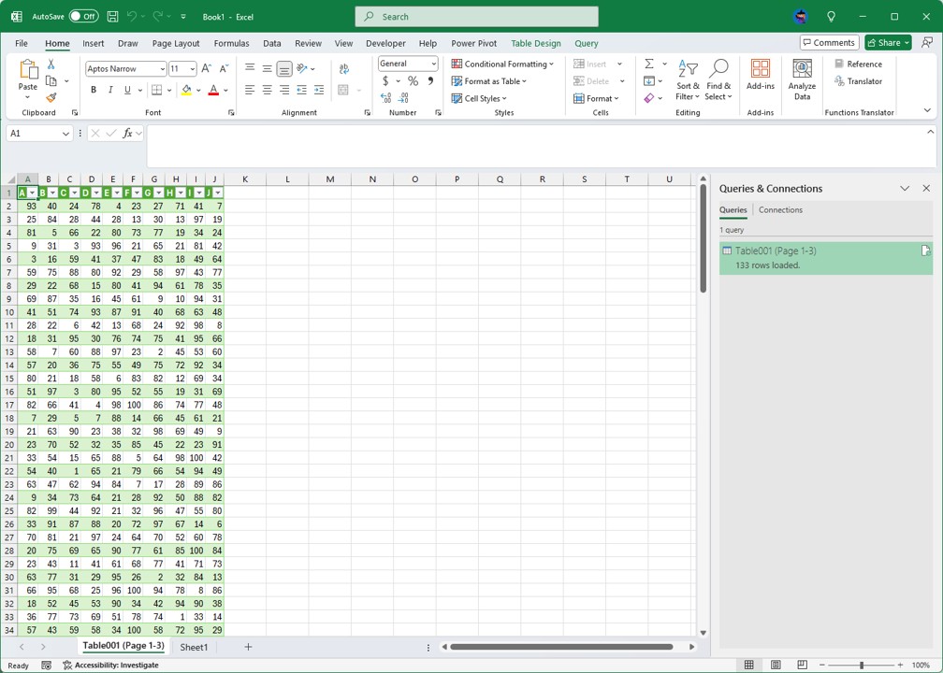
Task: Click the Select All corner triangle
Action: [9, 179]
